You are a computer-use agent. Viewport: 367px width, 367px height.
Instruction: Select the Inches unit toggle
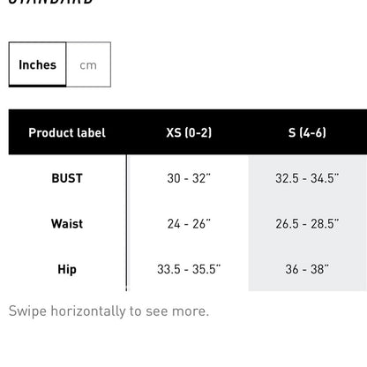point(37,64)
